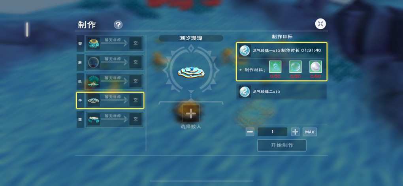Click the bubble crafting material icon
Image resolution: width=403 pixels, height=186 pixels.
coord(295,67)
